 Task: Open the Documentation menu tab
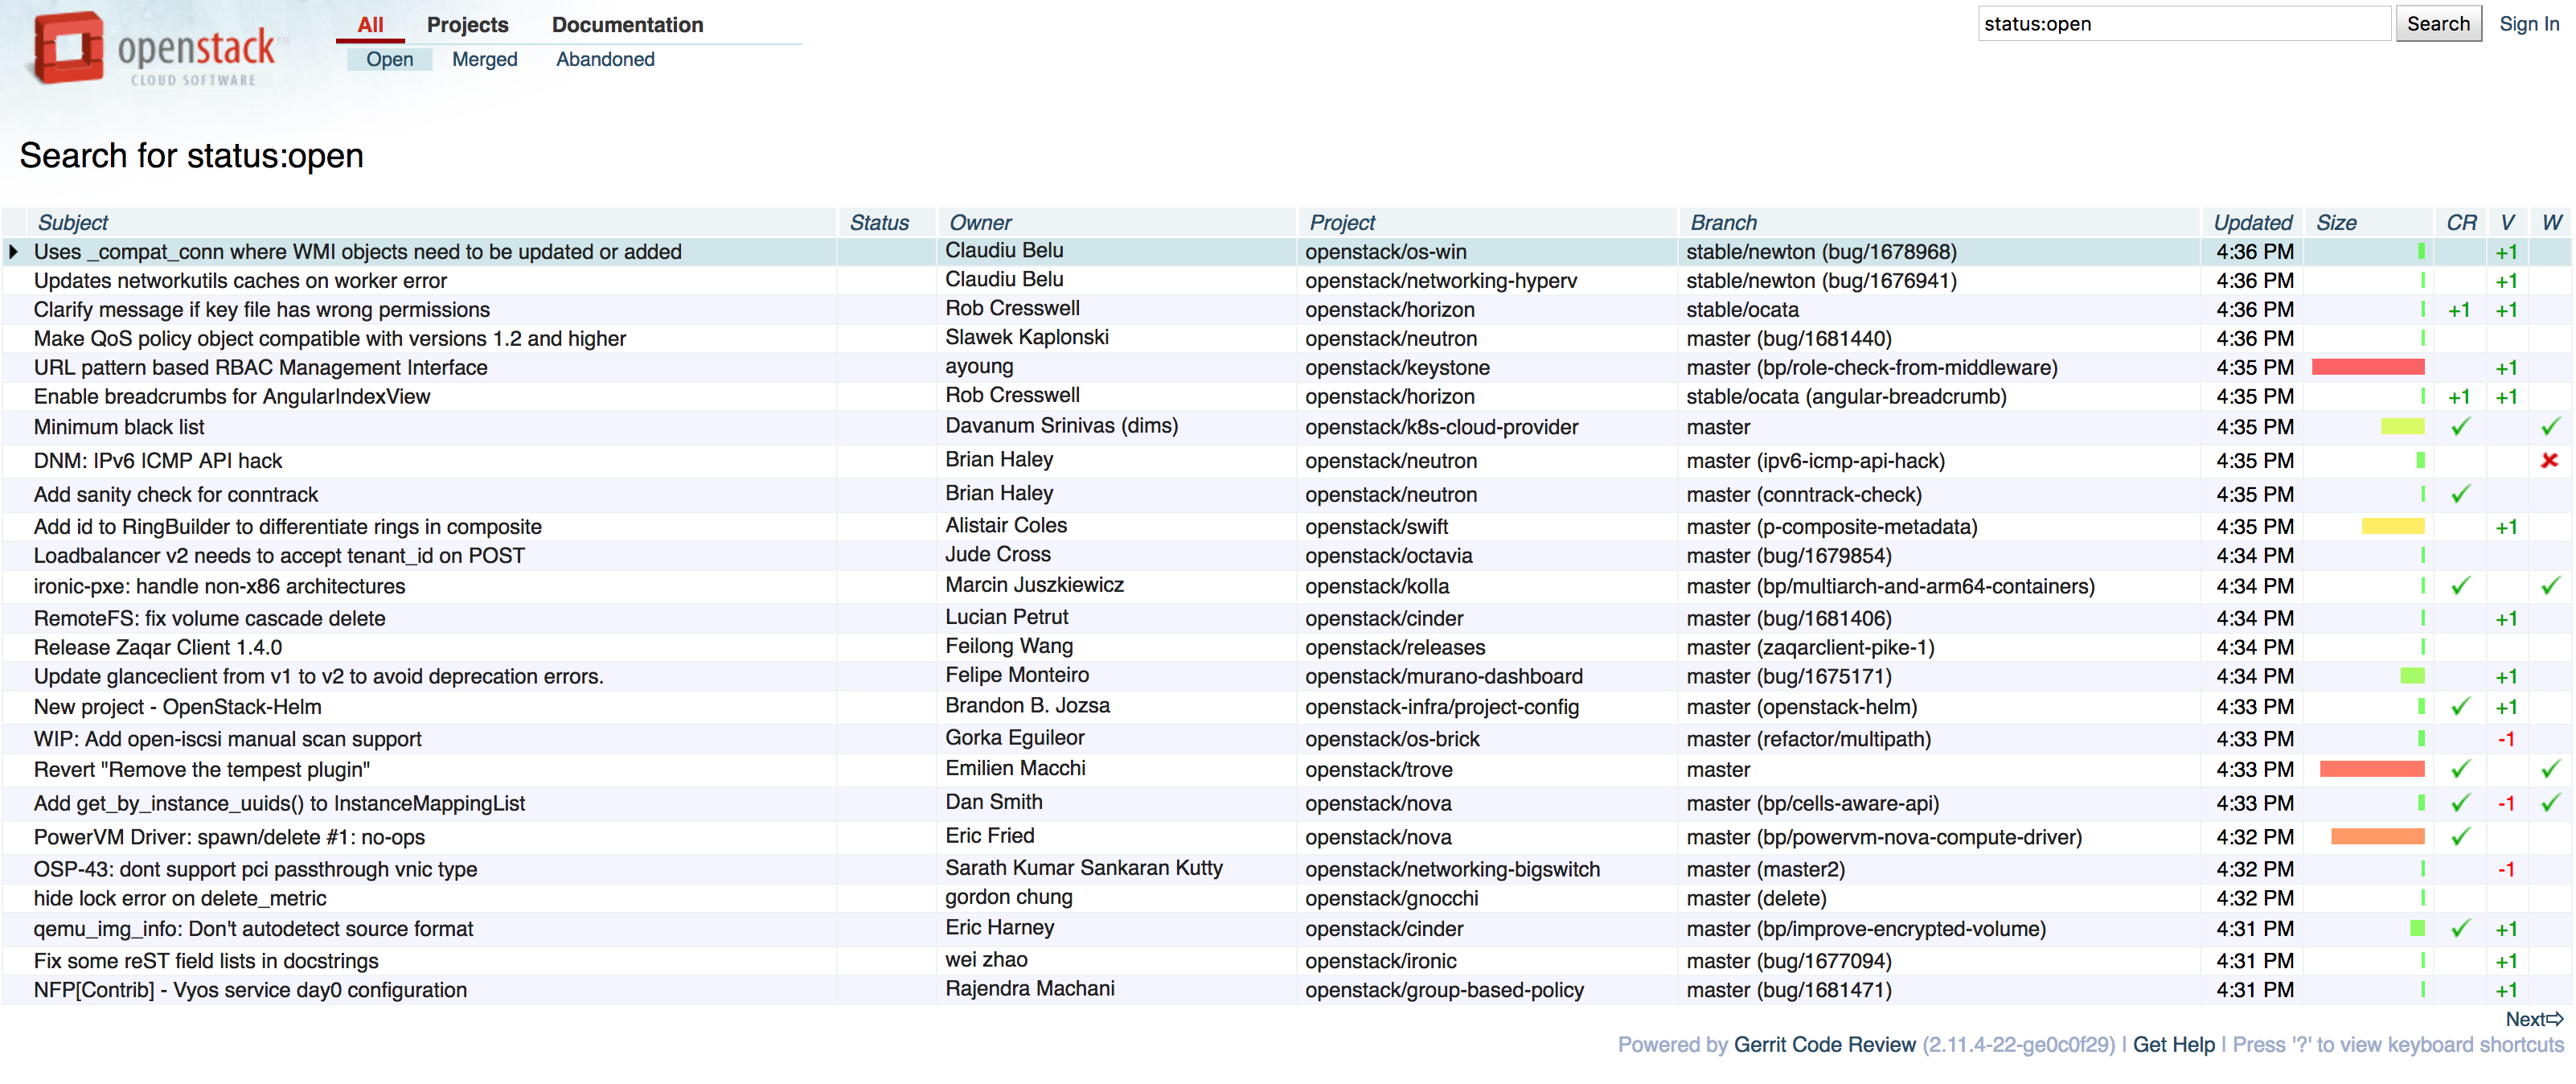pos(627,25)
